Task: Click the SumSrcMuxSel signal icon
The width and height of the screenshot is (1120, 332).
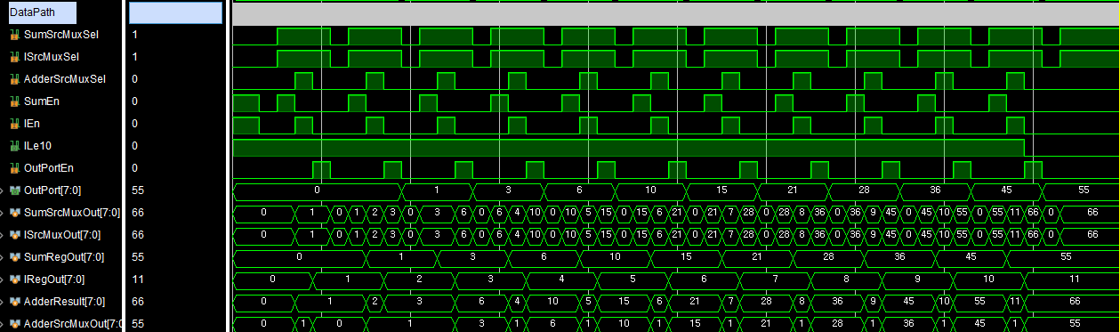Action: pos(14,35)
